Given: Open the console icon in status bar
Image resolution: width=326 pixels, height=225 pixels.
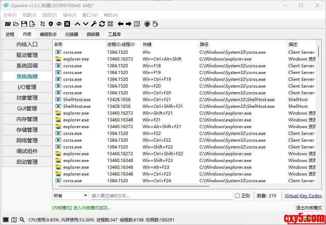Looking at the screenshot, I should coord(6,220).
